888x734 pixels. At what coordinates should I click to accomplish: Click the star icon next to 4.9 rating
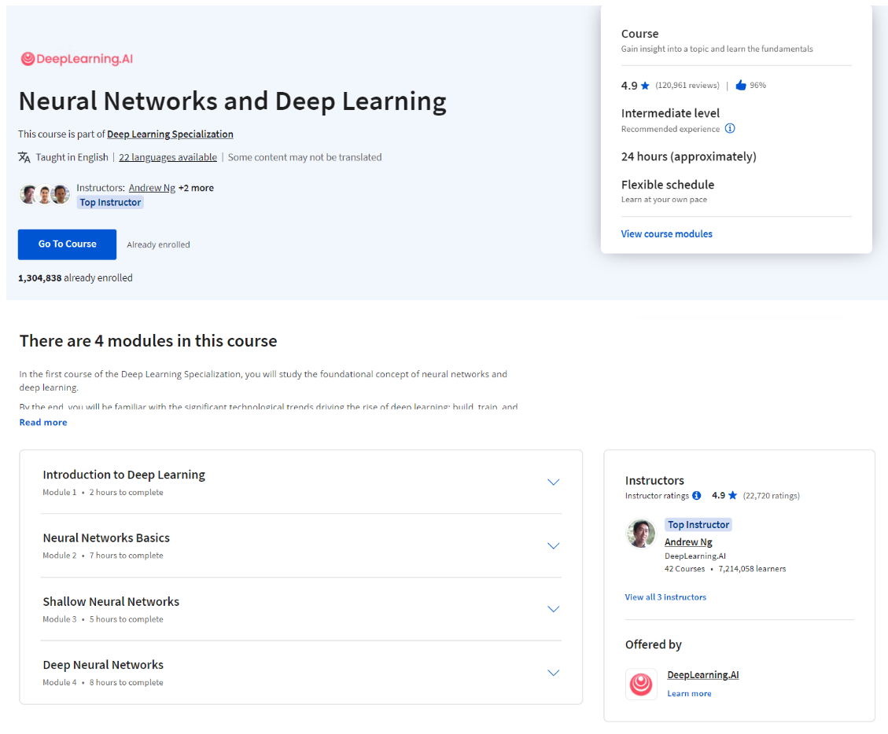click(x=647, y=85)
